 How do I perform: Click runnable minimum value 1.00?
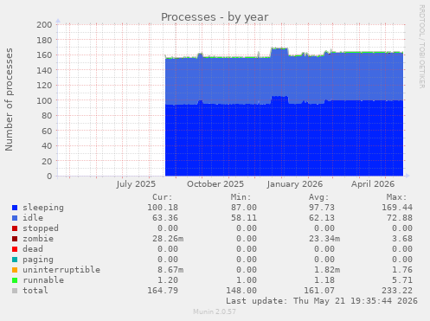(247, 280)
